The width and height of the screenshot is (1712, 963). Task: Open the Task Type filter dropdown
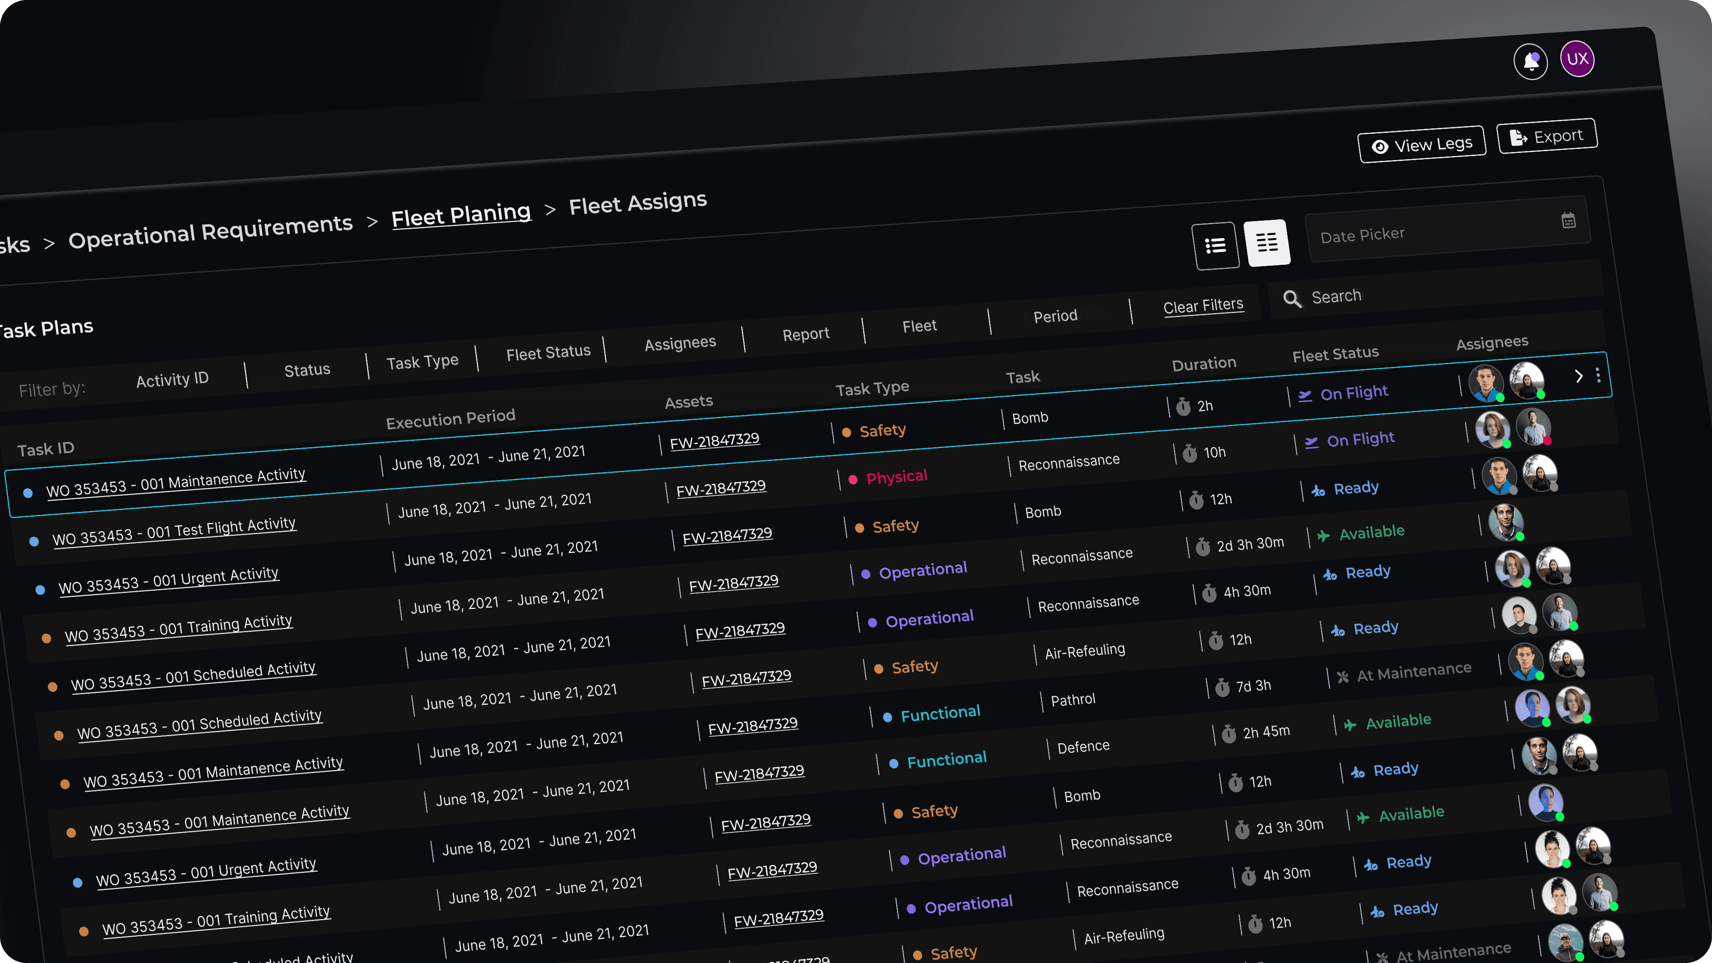(x=422, y=362)
